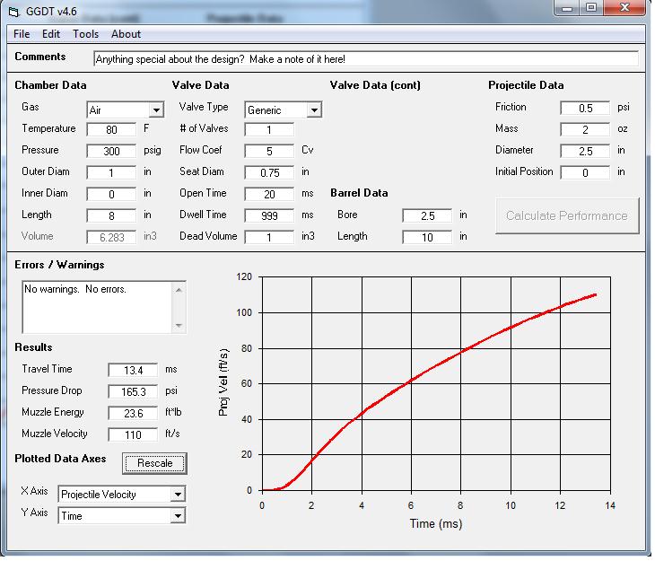Image resolution: width=655 pixels, height=561 pixels.
Task: Open the File menu
Action: (22, 34)
